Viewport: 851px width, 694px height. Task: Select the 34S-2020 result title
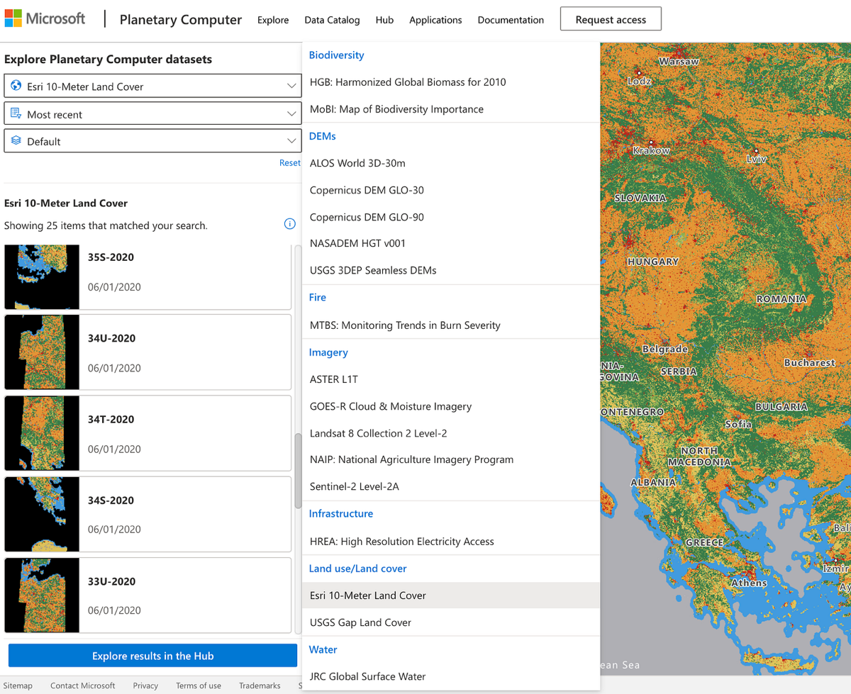[x=111, y=500]
